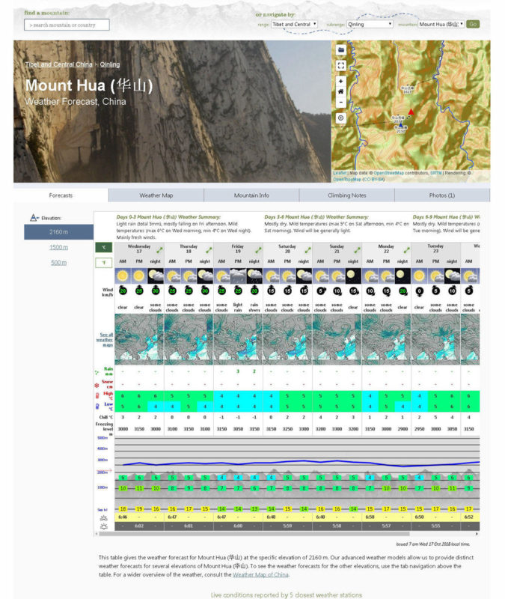The width and height of the screenshot is (505, 599).
Task: Click Monday night wind 20 arrow icon
Action: click(x=403, y=291)
